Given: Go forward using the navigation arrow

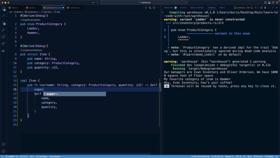Looking at the screenshot, I should tap(98, 3).
